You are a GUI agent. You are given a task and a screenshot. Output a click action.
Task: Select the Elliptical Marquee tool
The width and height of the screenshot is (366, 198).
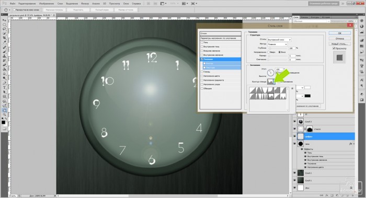point(4,25)
